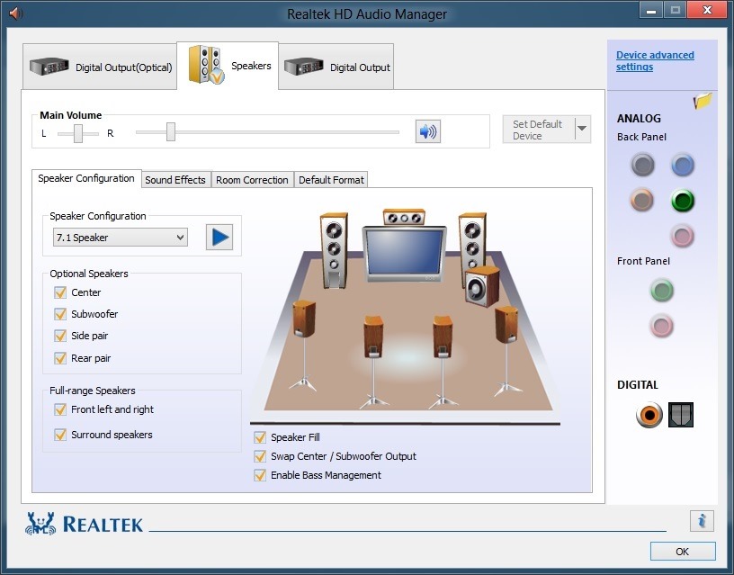Mute the Main Volume output
Screen dimensions: 734x575
(427, 131)
